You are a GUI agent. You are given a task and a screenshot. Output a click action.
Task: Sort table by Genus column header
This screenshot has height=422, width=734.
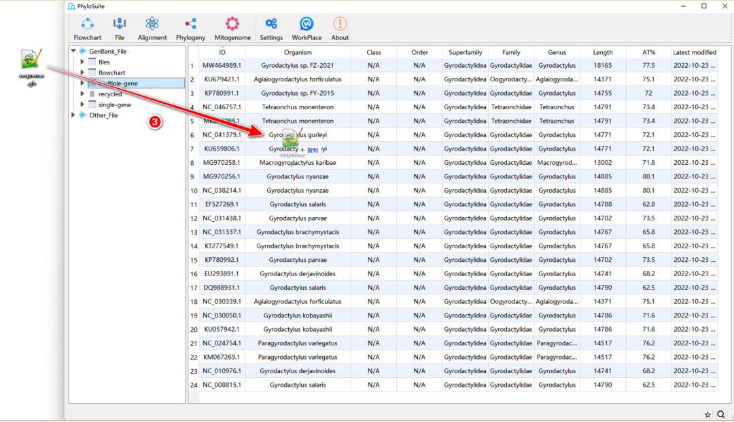(557, 52)
